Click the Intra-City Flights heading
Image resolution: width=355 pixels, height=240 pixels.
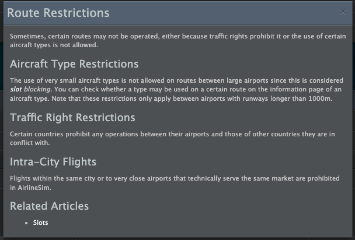(53, 161)
